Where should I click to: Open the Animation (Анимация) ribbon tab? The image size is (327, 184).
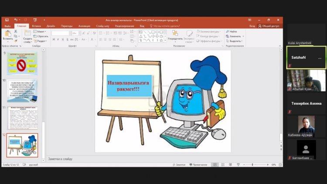85,26
